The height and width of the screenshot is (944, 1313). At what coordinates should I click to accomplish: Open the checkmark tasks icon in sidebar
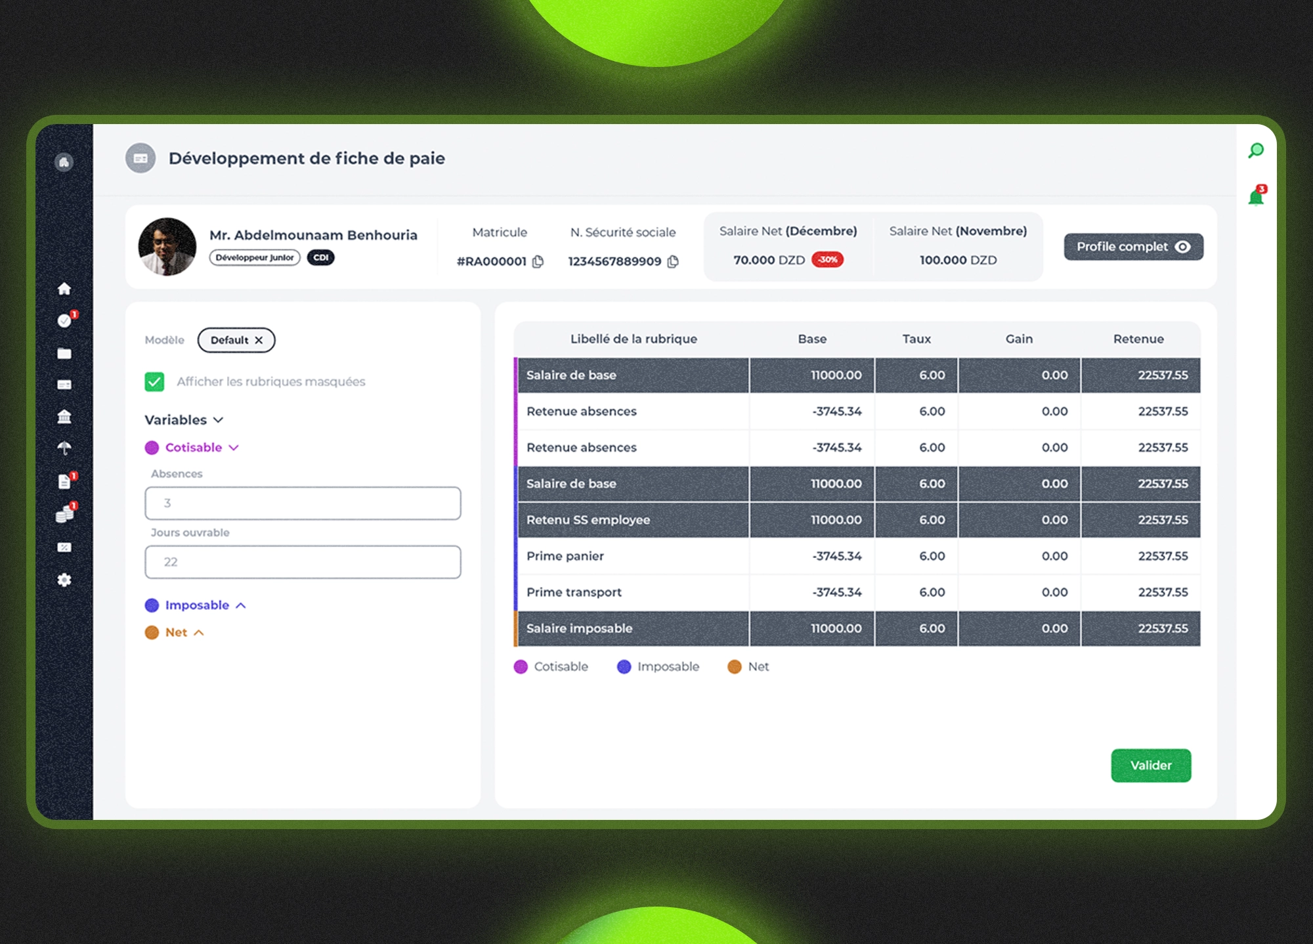pos(64,320)
